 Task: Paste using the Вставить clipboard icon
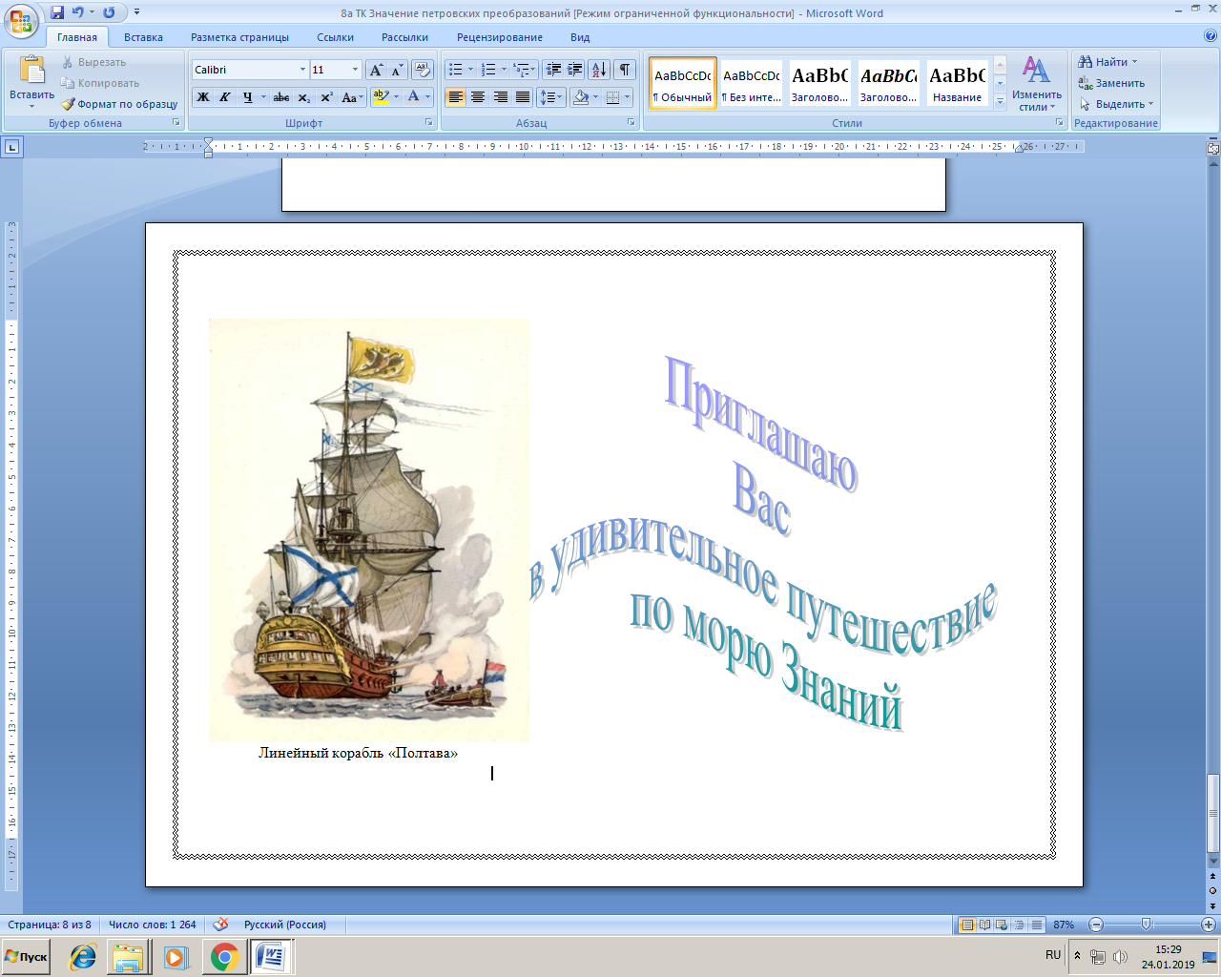tap(31, 72)
